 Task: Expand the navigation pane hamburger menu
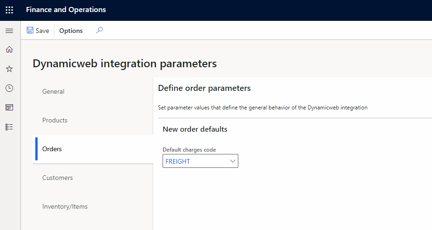(9, 31)
